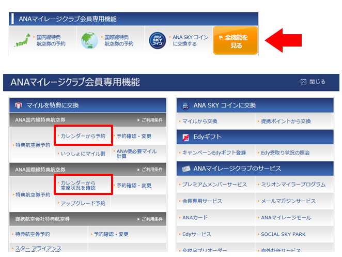Open ミリオンマイラープログラム link
This screenshot has width=342, height=257.
coord(293,185)
